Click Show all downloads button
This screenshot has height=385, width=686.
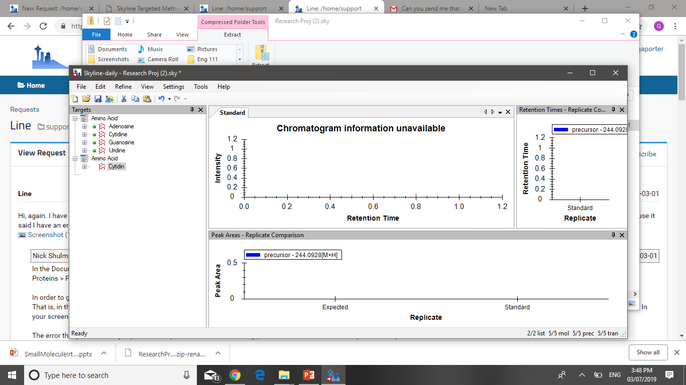pos(648,352)
